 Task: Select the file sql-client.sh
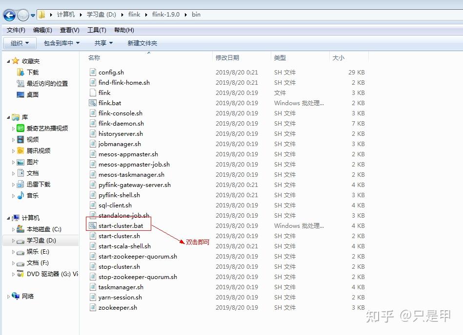[x=115, y=205]
